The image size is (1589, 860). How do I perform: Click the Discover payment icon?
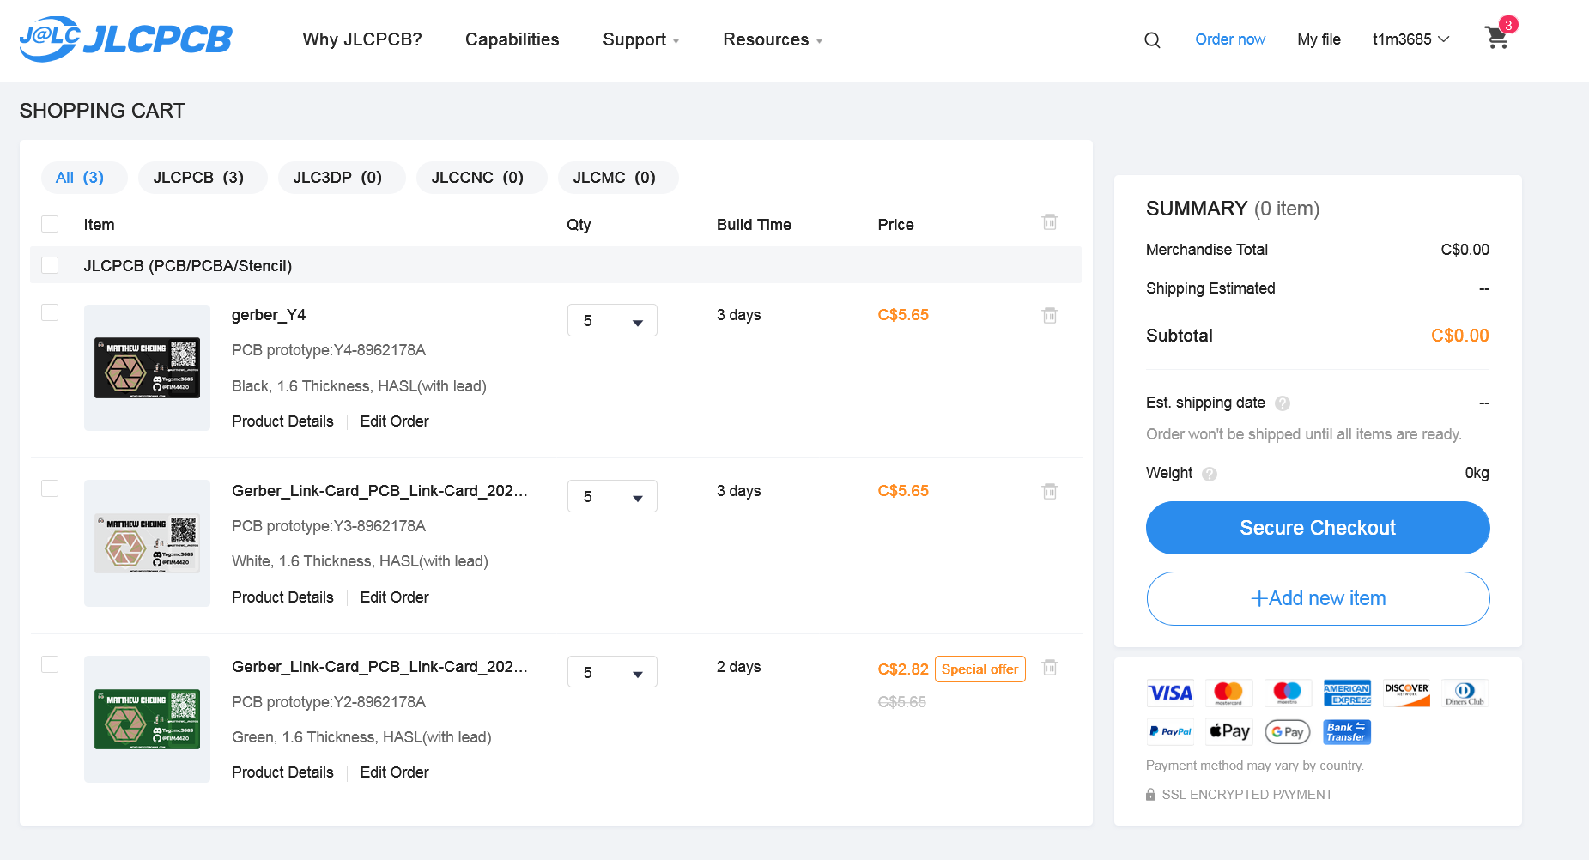(1406, 693)
